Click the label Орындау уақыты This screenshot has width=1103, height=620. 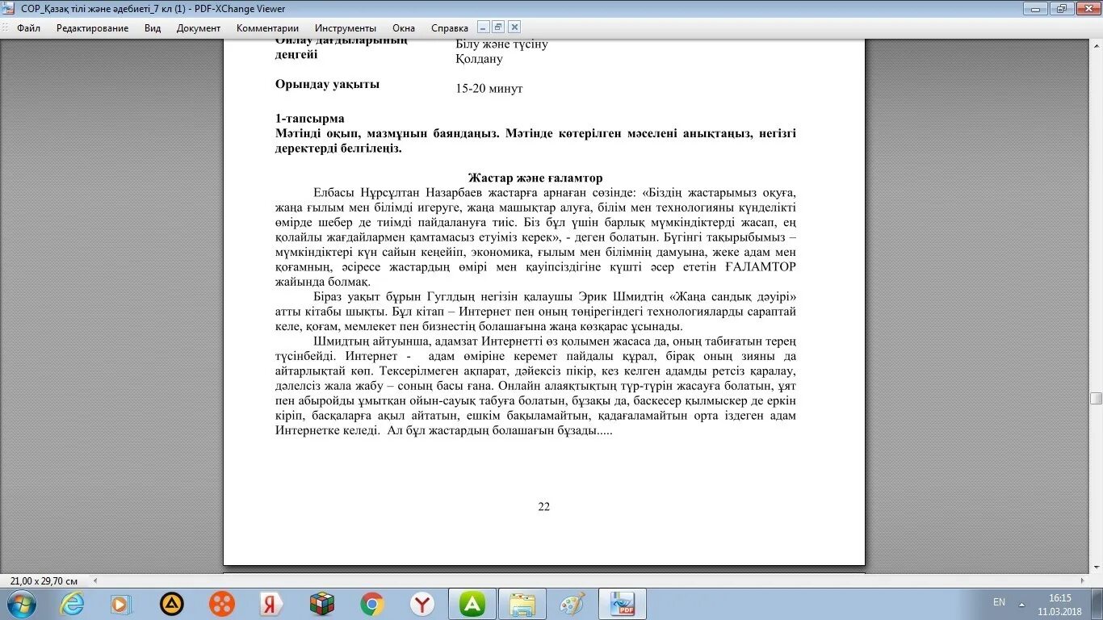pyautogui.click(x=327, y=84)
